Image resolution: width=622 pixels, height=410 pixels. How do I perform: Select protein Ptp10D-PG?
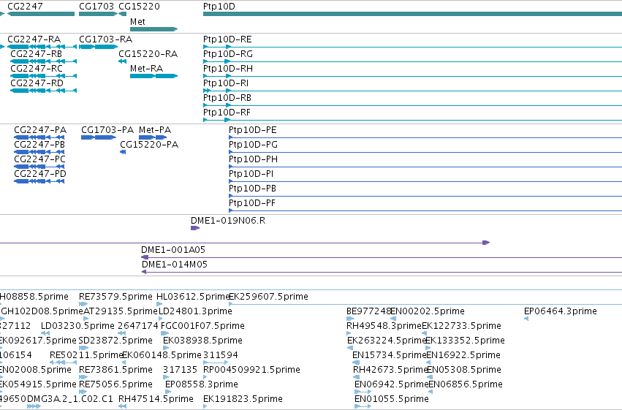click(x=425, y=152)
